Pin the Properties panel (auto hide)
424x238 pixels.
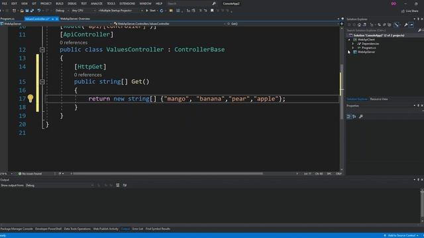418,106
